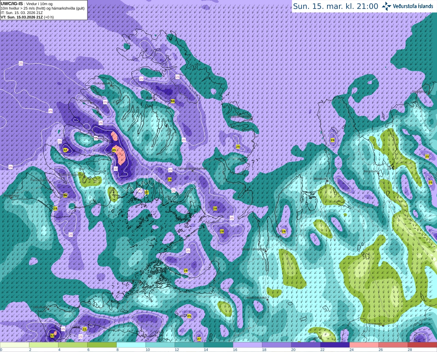
Task: Click the Bergstaðir station label
Action: tap(371, 171)
